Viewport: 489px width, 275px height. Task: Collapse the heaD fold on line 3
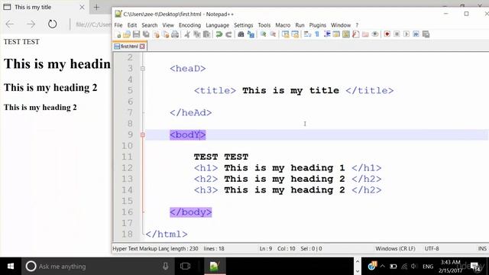coord(143,69)
